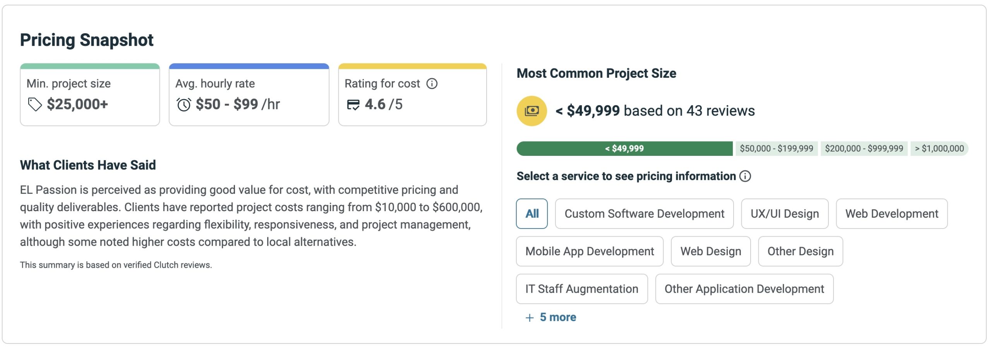Select the All services filter
Image resolution: width=991 pixels, height=350 pixels.
(x=532, y=213)
